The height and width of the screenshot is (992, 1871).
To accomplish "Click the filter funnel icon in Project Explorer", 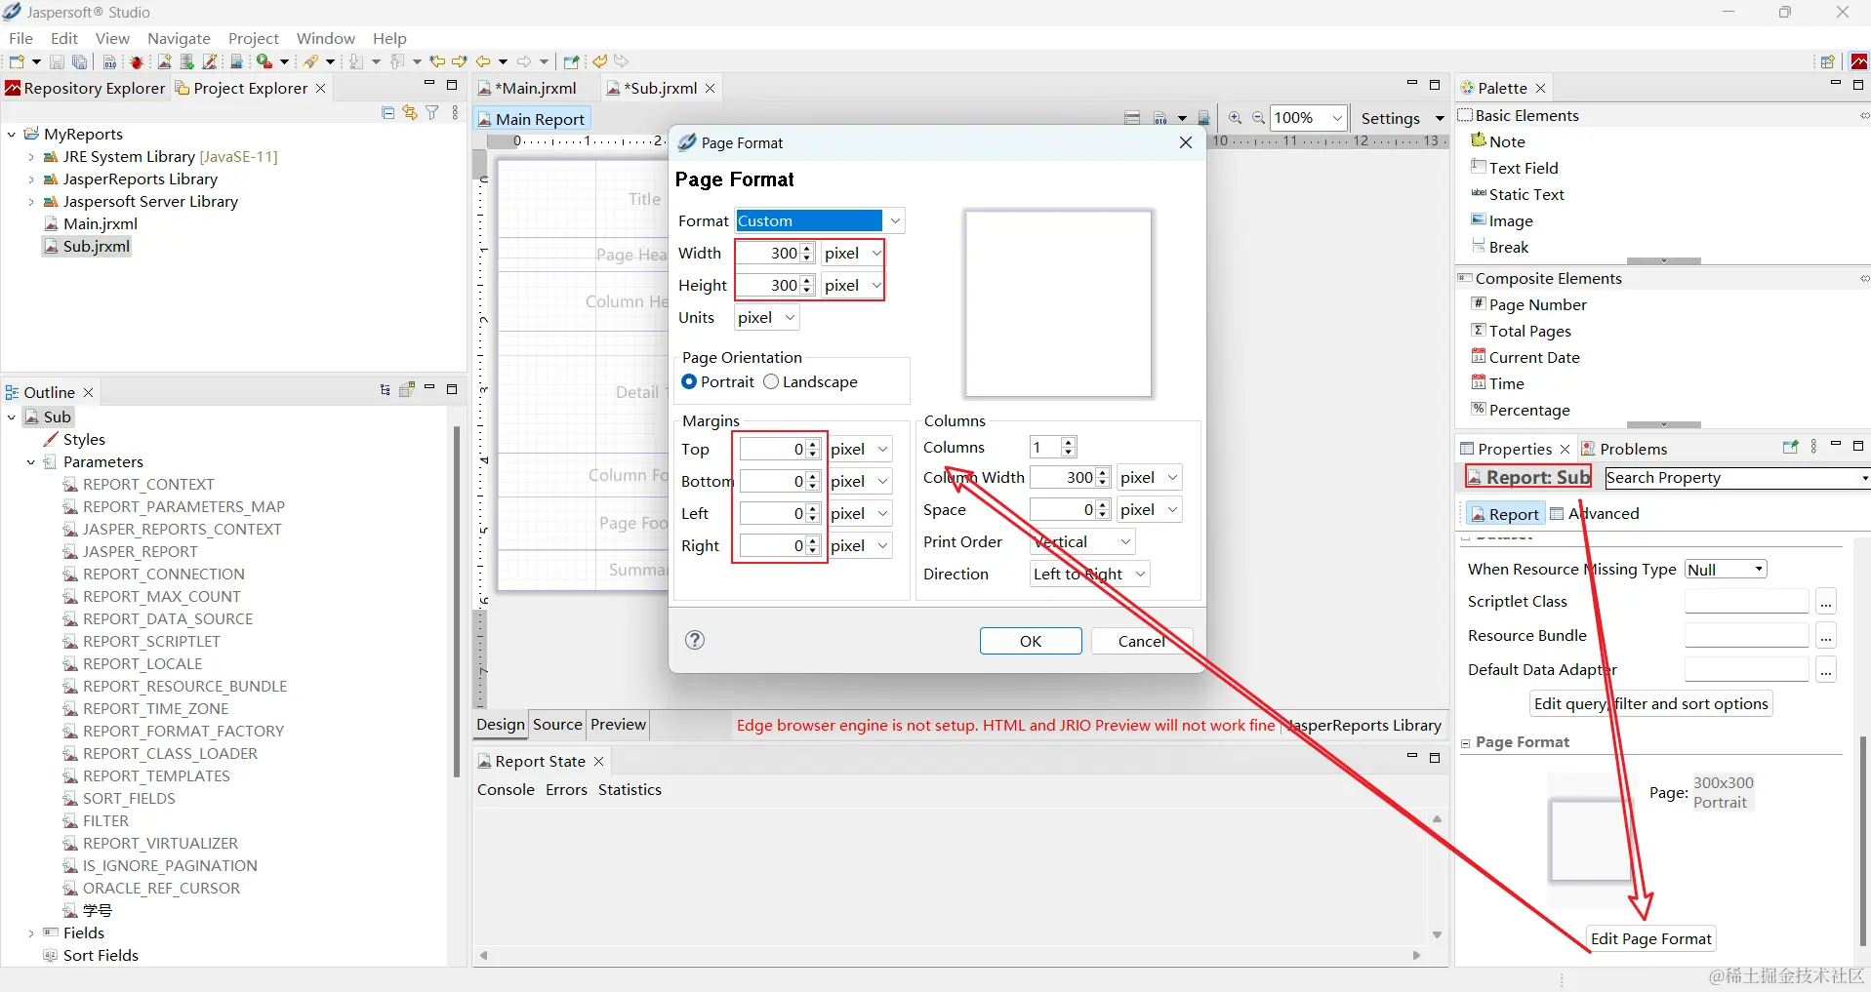I will (x=432, y=113).
